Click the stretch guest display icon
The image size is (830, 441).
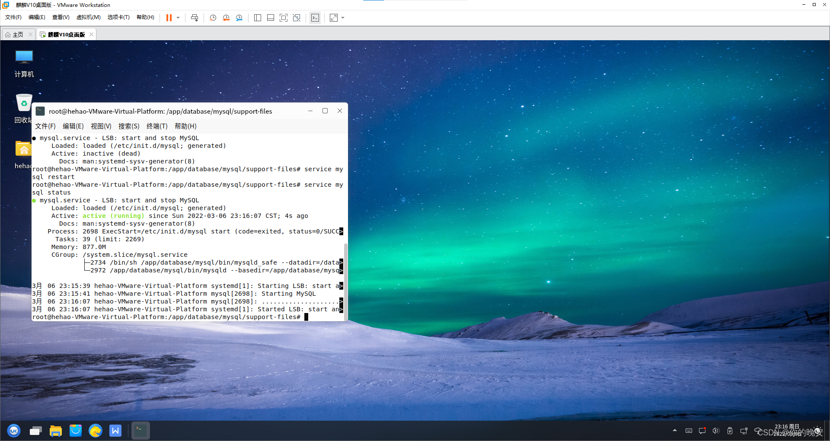tap(334, 18)
